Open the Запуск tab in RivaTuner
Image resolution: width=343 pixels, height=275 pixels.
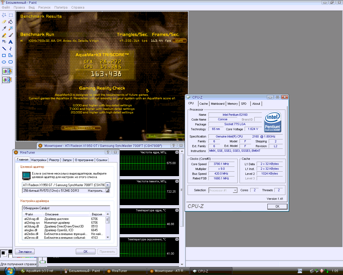(67, 160)
